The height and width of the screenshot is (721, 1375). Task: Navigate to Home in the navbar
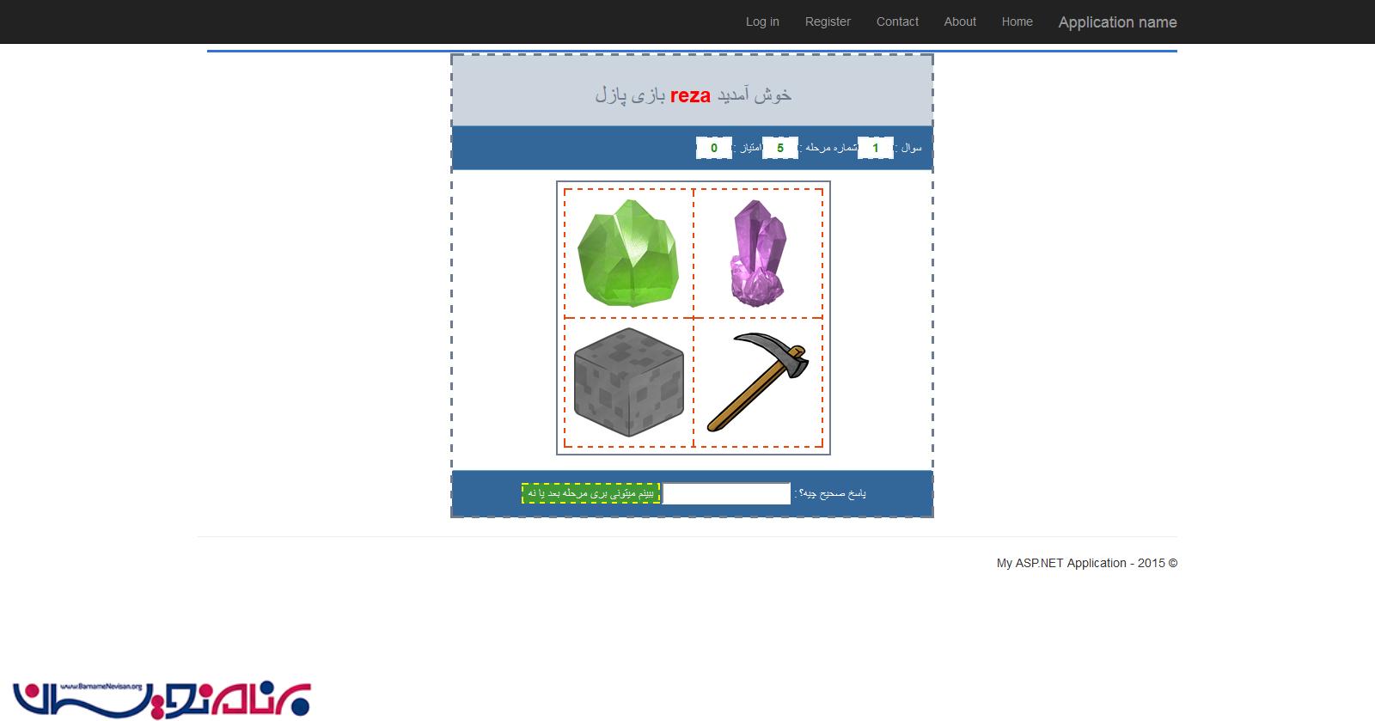pos(1017,21)
